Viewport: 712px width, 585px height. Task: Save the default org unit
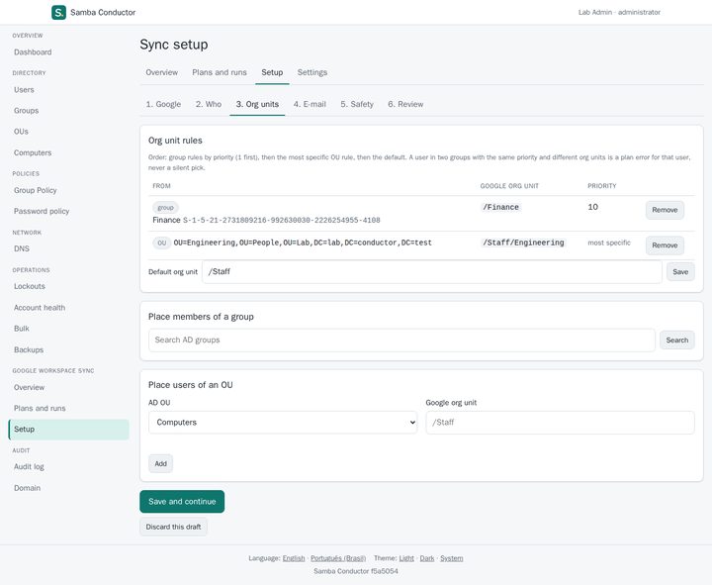680,272
